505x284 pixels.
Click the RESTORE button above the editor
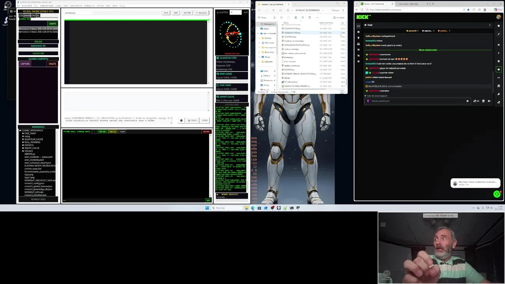pyautogui.click(x=187, y=13)
